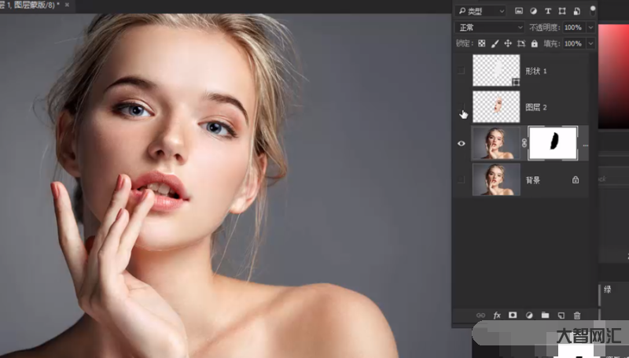Add a layer mask using bottom icon
Viewport: 629px width, 358px height.
[513, 316]
